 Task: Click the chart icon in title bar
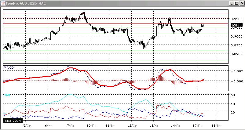click(3, 3)
